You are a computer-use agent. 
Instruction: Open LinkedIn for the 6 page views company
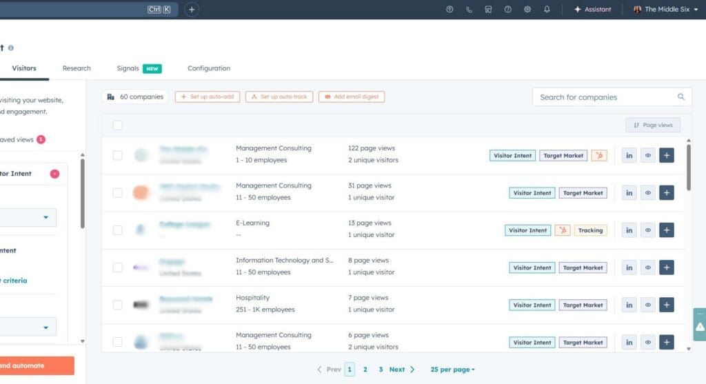[x=629, y=342]
